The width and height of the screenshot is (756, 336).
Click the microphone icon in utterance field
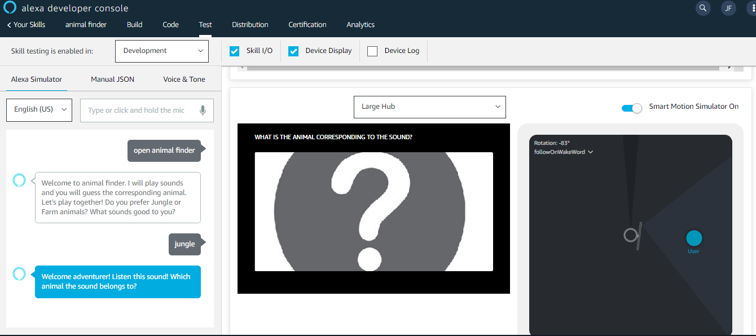[x=203, y=110]
